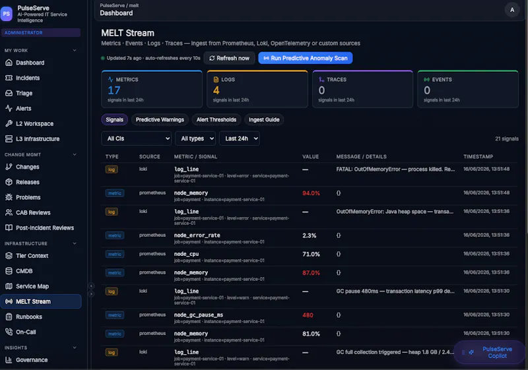The height and width of the screenshot is (370, 528).
Task: Click the Triage inbox icon
Action: (x=9, y=93)
